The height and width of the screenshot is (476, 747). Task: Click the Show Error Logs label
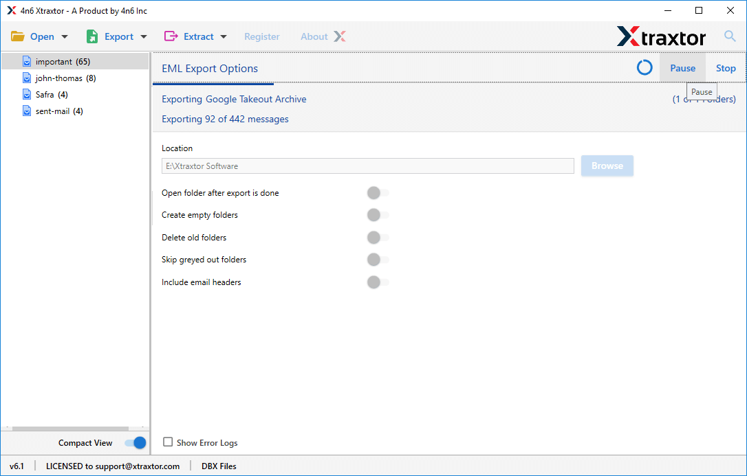(207, 443)
